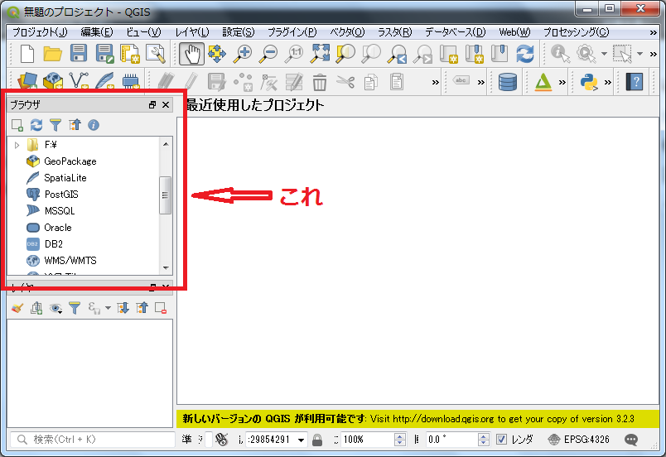Save project with the floppy disk icon

pos(79,54)
